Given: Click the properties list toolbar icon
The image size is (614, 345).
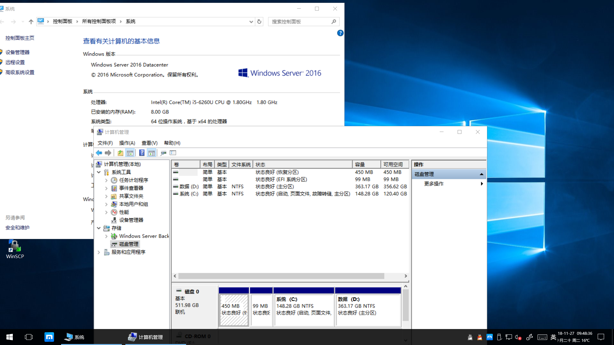Looking at the screenshot, I should click(173, 153).
